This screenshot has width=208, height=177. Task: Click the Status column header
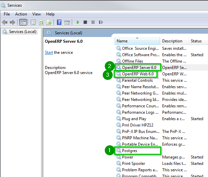[196, 41]
